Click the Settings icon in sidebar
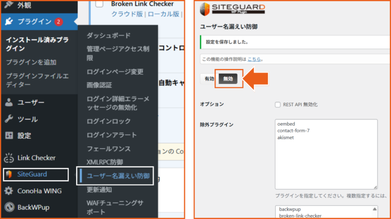This screenshot has width=391, height=219. (x=9, y=136)
